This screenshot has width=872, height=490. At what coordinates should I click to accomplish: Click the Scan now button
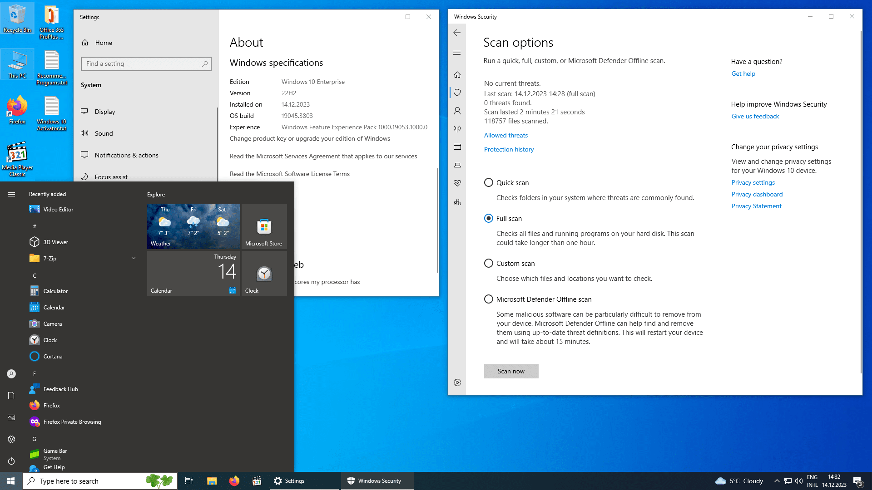[x=511, y=371]
